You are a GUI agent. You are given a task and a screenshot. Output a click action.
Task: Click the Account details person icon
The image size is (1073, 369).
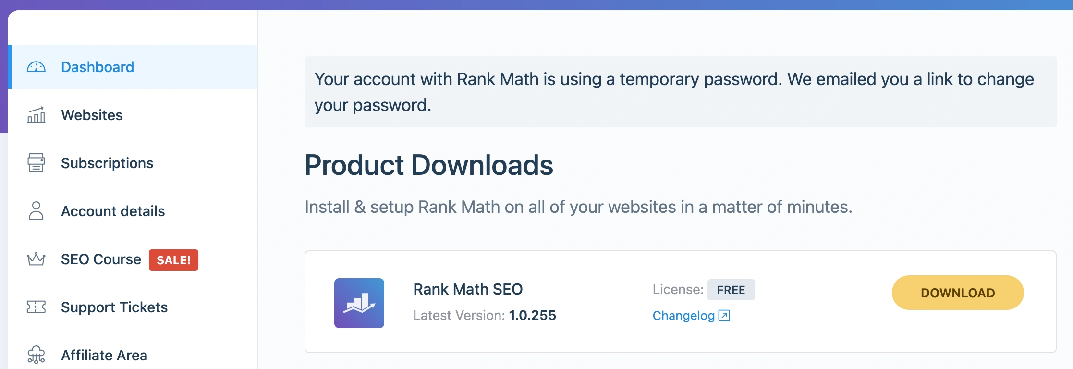(36, 211)
